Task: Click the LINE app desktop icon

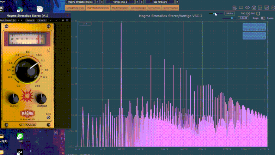Action: pyautogui.click(x=20, y=137)
